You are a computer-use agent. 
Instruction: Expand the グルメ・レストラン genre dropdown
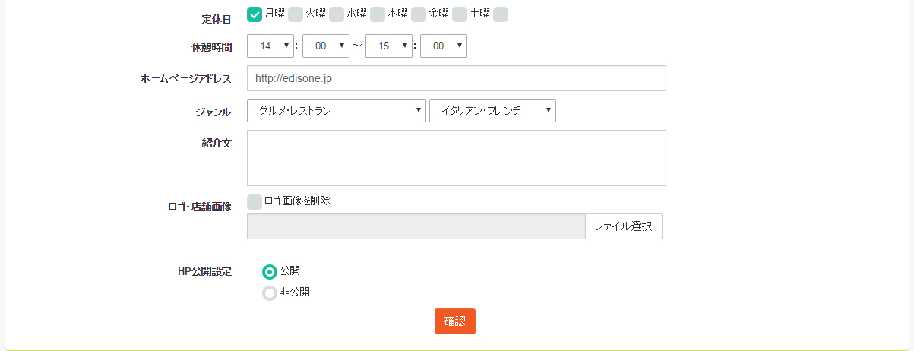[x=337, y=110]
